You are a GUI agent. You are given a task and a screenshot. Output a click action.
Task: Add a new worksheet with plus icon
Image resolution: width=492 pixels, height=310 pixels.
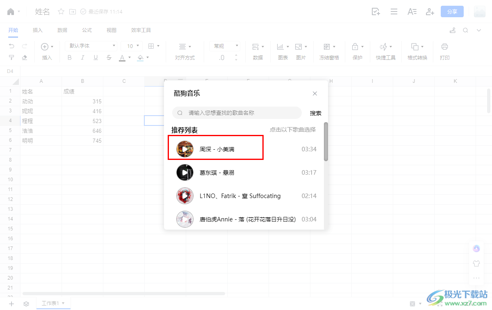11,304
